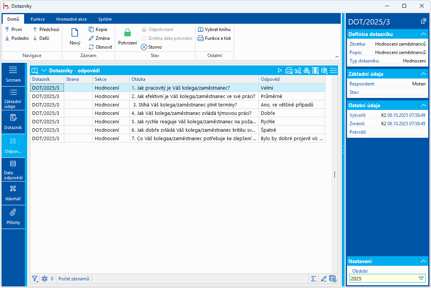Expand the chevron beside Dotazníky - odpovědi title
Screen dimensions: 431x288
44,70
